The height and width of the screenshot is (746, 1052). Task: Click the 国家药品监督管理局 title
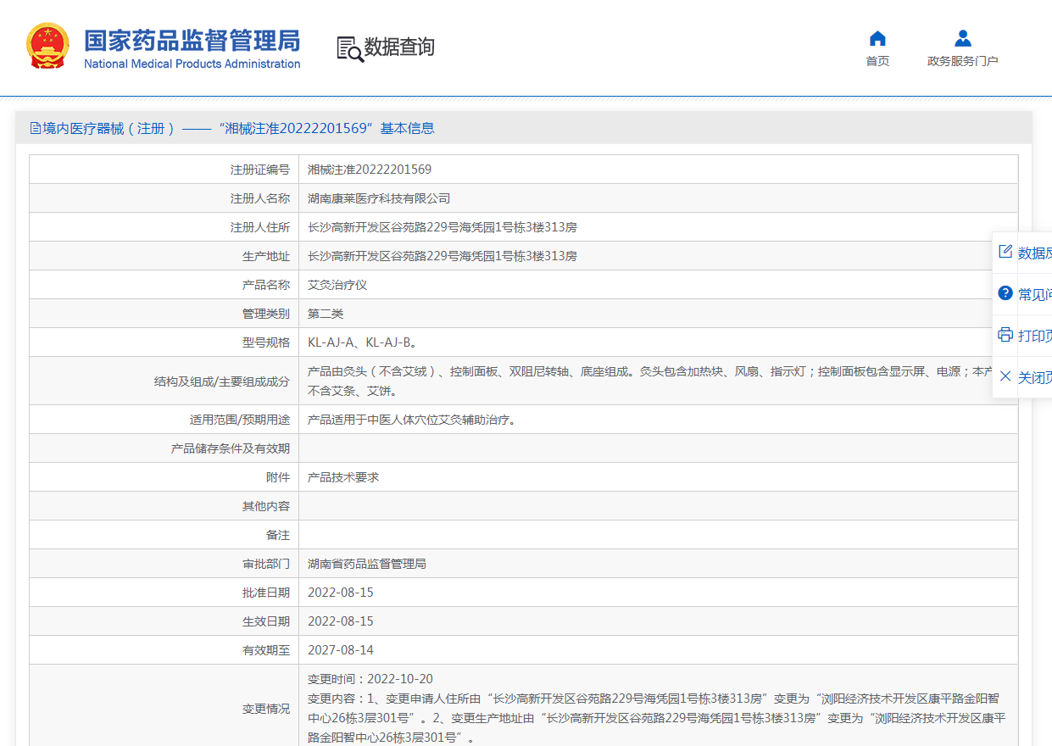[x=192, y=40]
